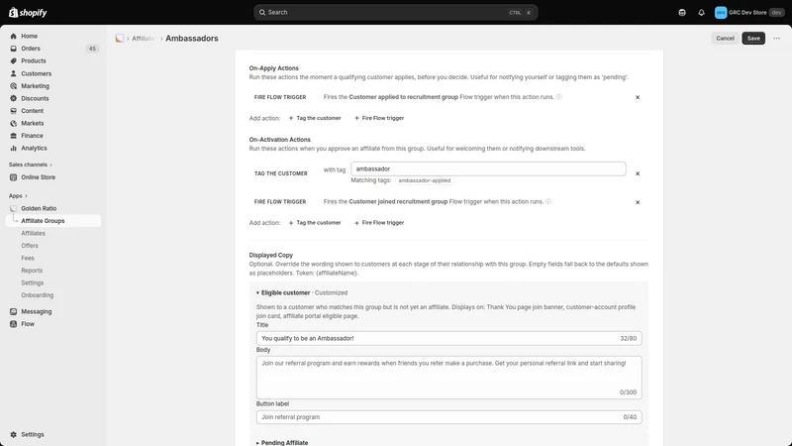Click the Online Store icon

click(14, 177)
